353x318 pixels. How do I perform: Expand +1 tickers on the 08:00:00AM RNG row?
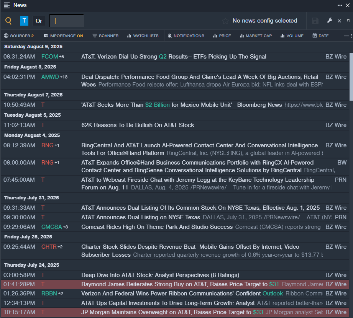point(57,163)
